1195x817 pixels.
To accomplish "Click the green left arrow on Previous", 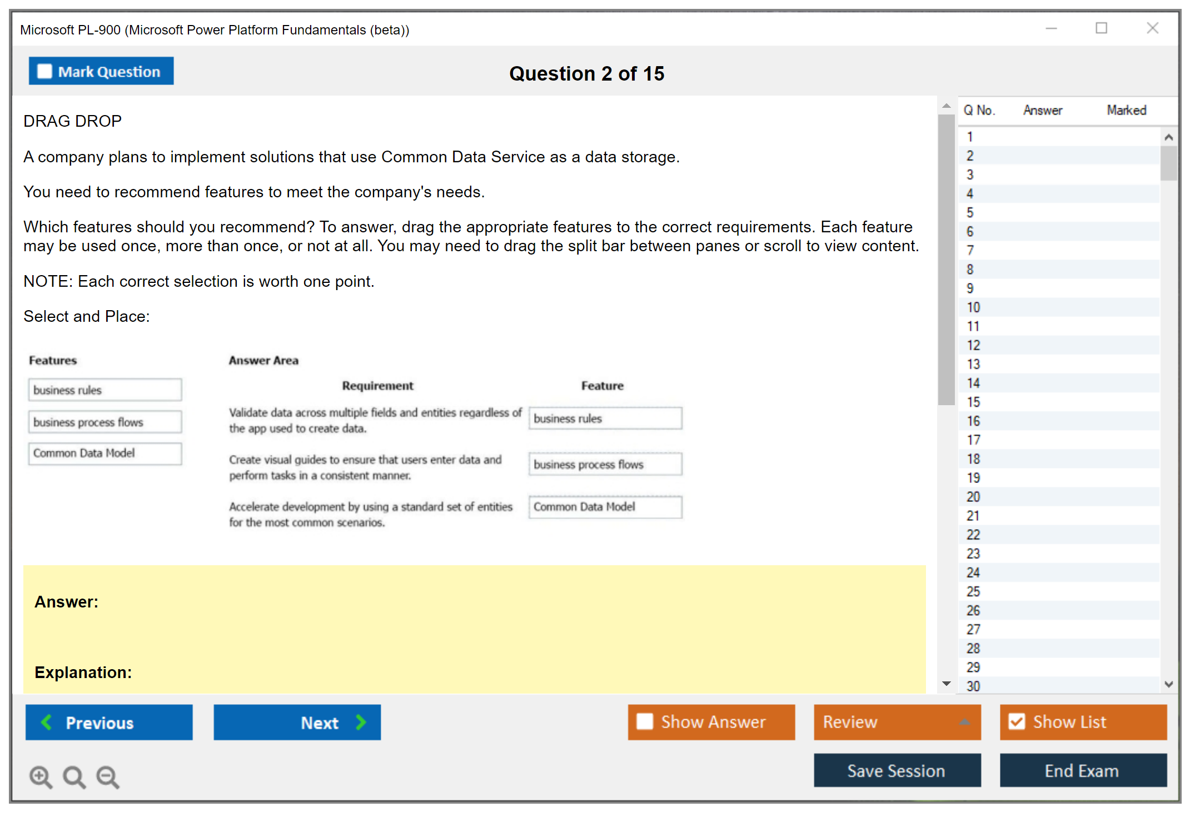I will click(x=47, y=722).
